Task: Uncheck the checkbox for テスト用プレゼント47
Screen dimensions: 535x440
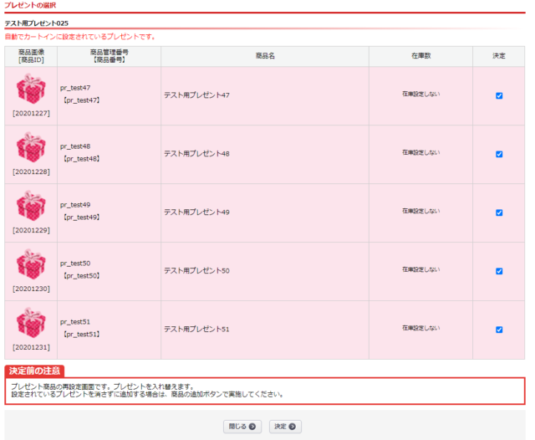Action: 499,95
